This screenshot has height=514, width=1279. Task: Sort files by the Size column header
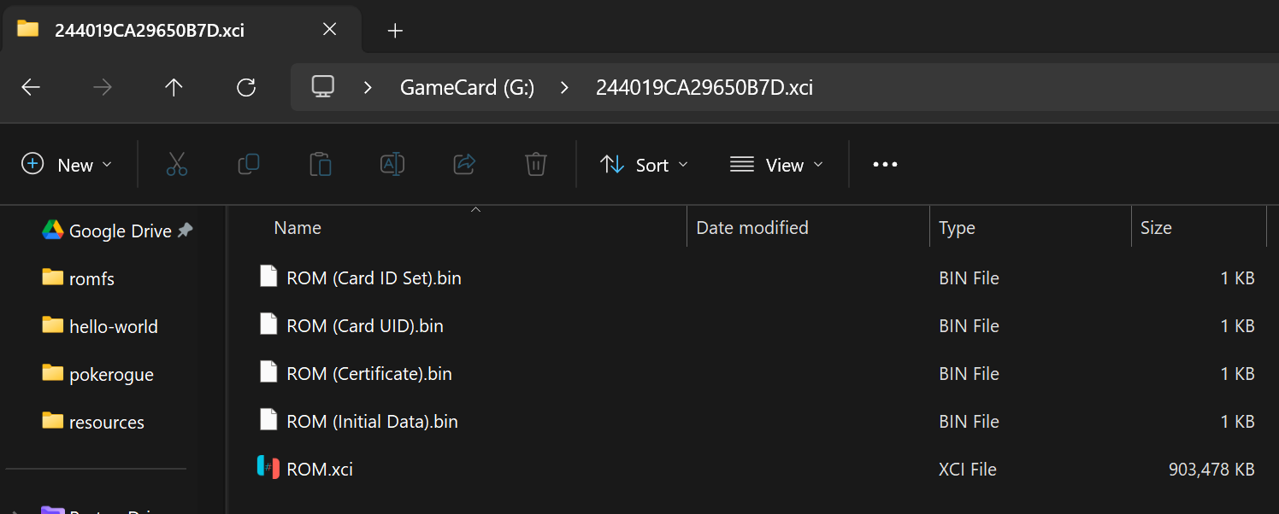(1156, 228)
